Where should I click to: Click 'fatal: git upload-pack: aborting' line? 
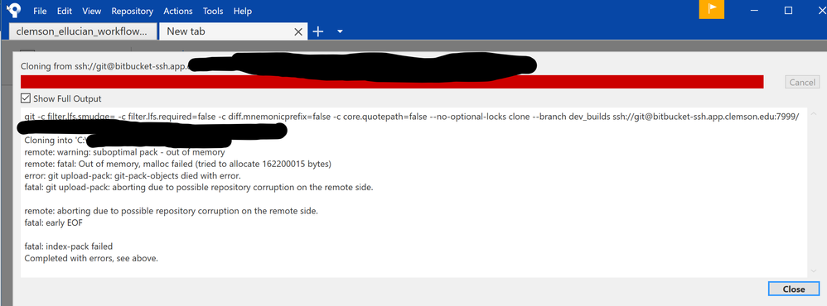coord(199,187)
